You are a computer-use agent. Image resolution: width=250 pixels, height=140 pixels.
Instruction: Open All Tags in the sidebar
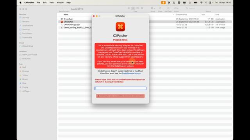[x=26, y=91]
